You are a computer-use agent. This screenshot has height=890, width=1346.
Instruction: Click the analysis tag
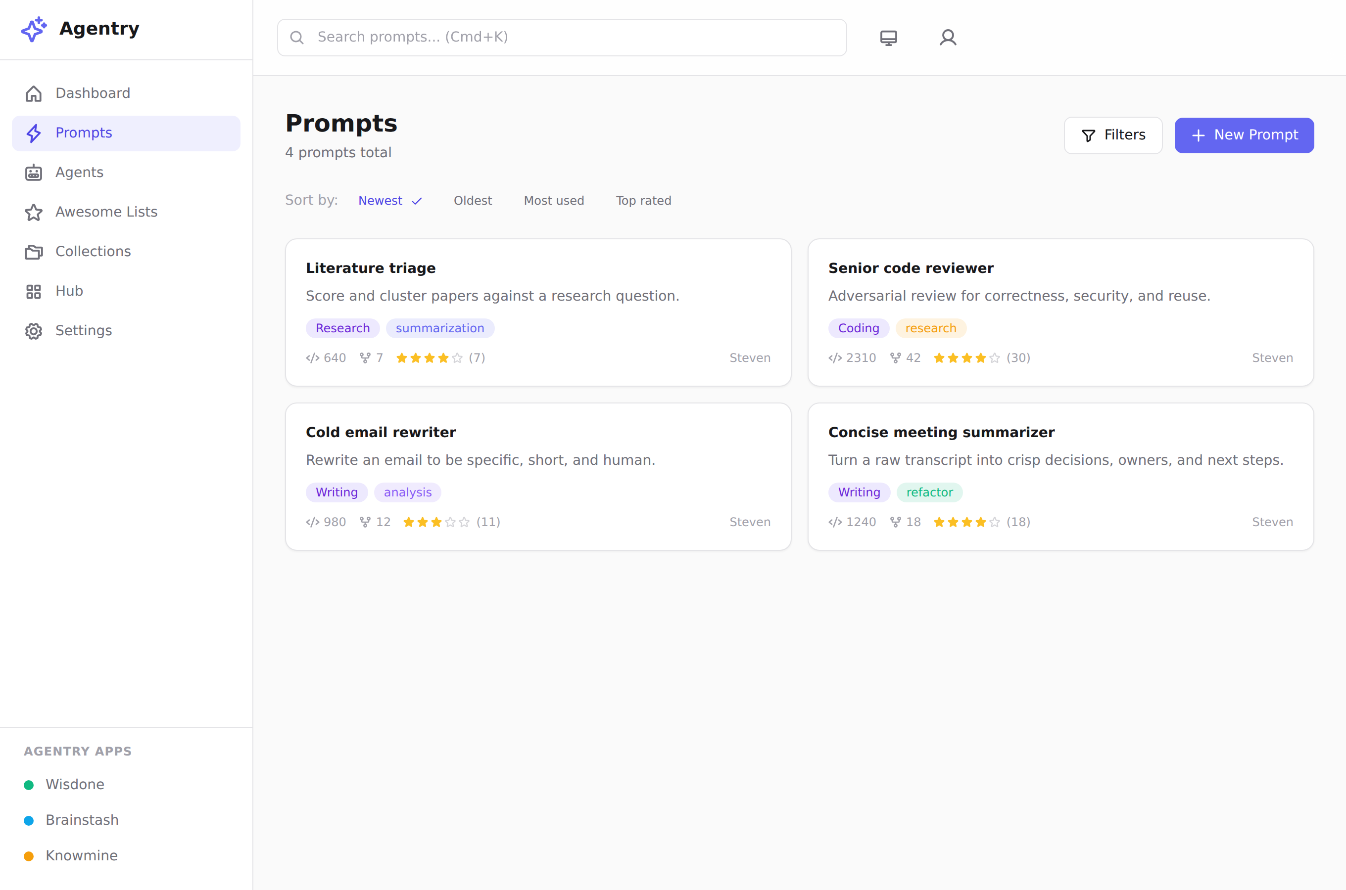[408, 492]
